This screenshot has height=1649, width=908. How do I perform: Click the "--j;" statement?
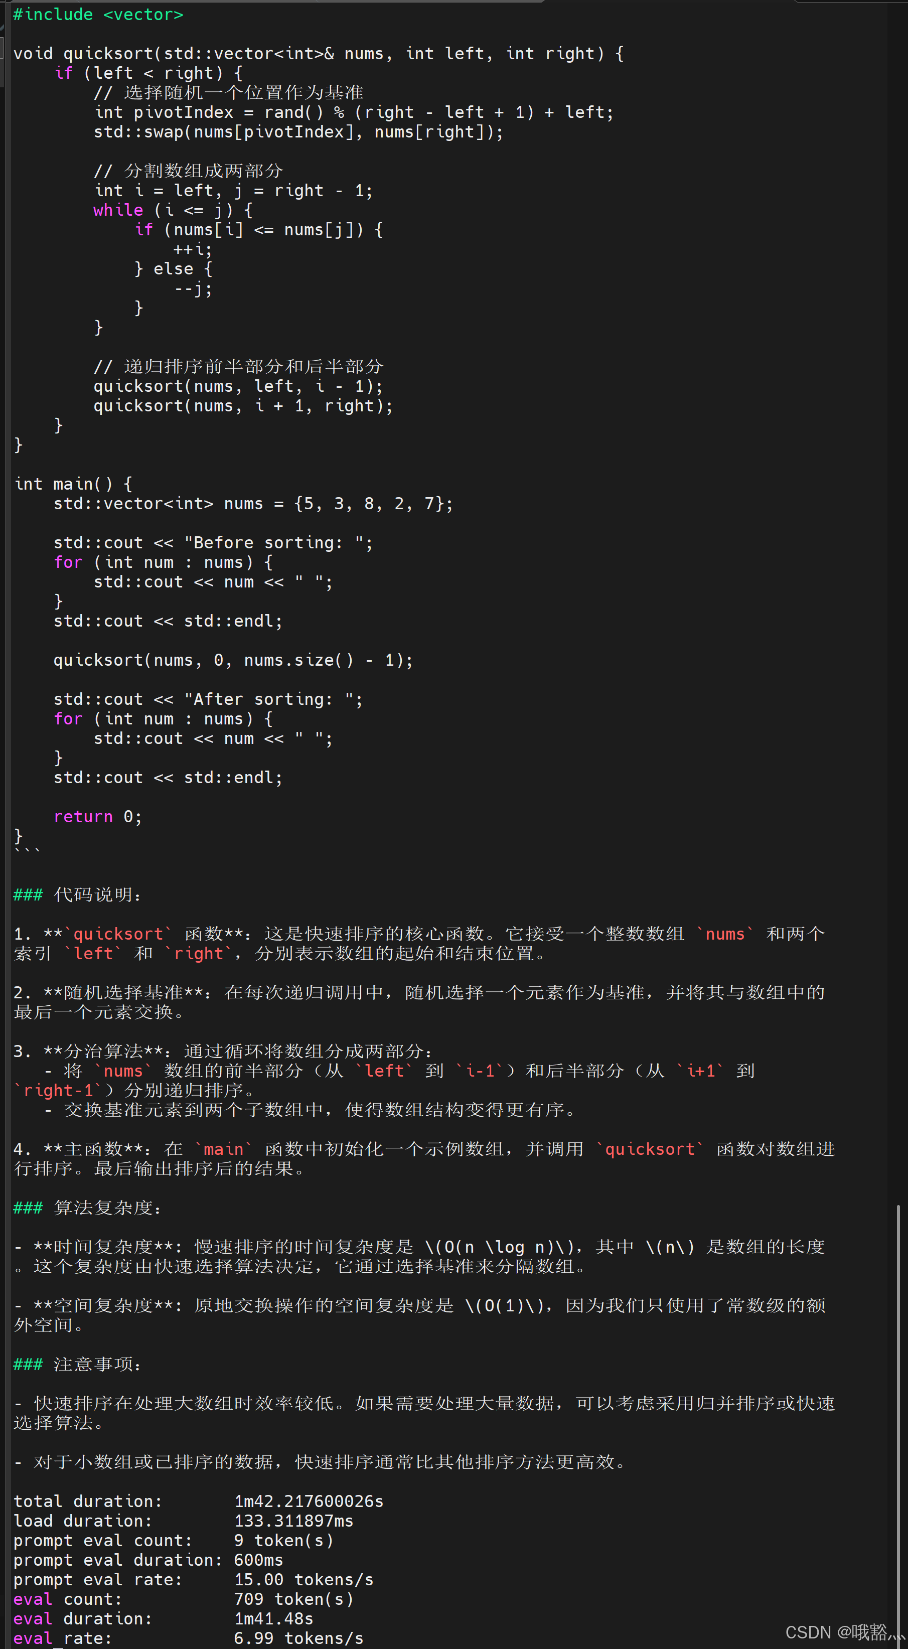192,288
